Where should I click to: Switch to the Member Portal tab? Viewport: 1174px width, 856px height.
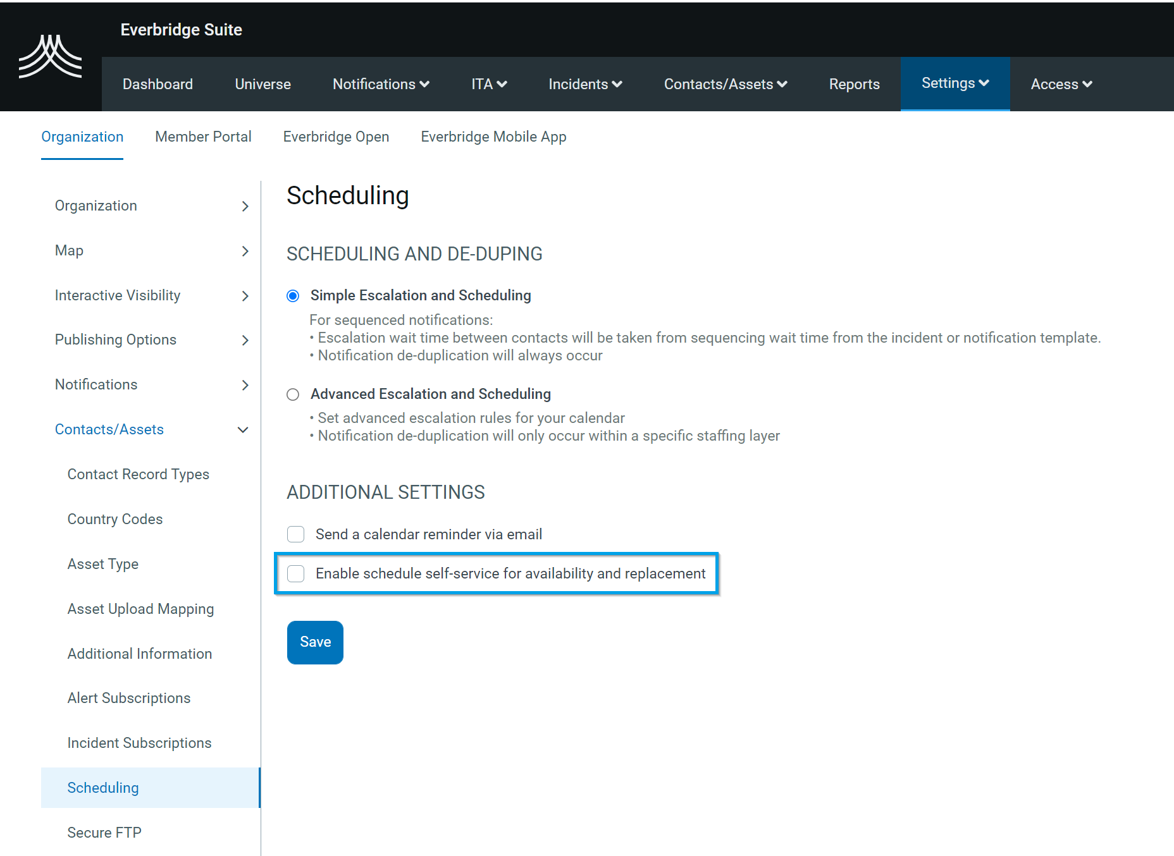point(203,137)
